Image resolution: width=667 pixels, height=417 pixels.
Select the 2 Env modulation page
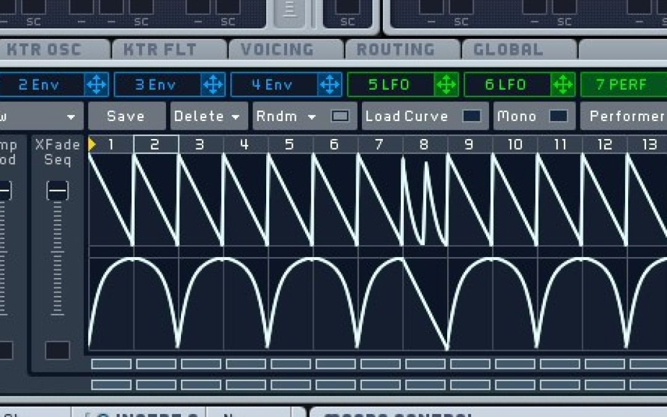coord(39,85)
